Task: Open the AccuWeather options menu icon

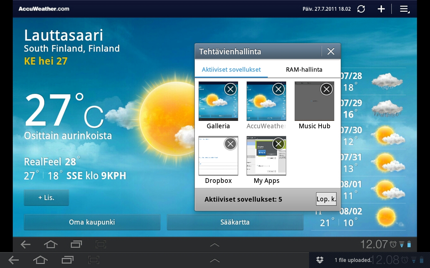Action: pos(404,9)
